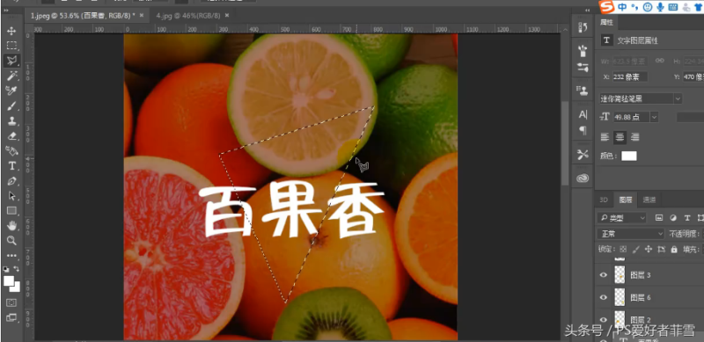Open the Edit Toolbar three-dots menu
Viewport: 704px width, 342px height.
pyautogui.click(x=11, y=256)
